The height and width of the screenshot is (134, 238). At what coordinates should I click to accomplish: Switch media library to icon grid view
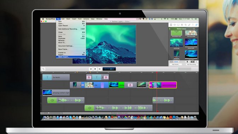point(192,62)
